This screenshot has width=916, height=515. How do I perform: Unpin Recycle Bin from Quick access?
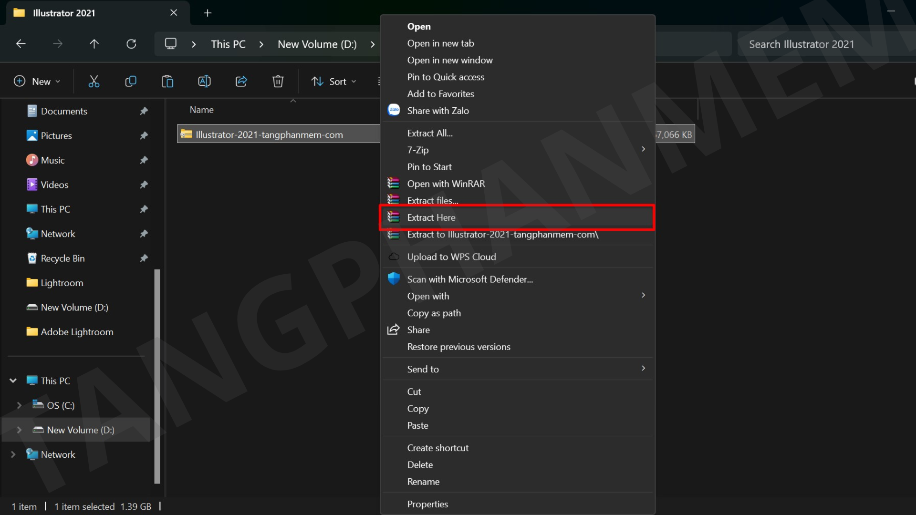[x=144, y=258]
